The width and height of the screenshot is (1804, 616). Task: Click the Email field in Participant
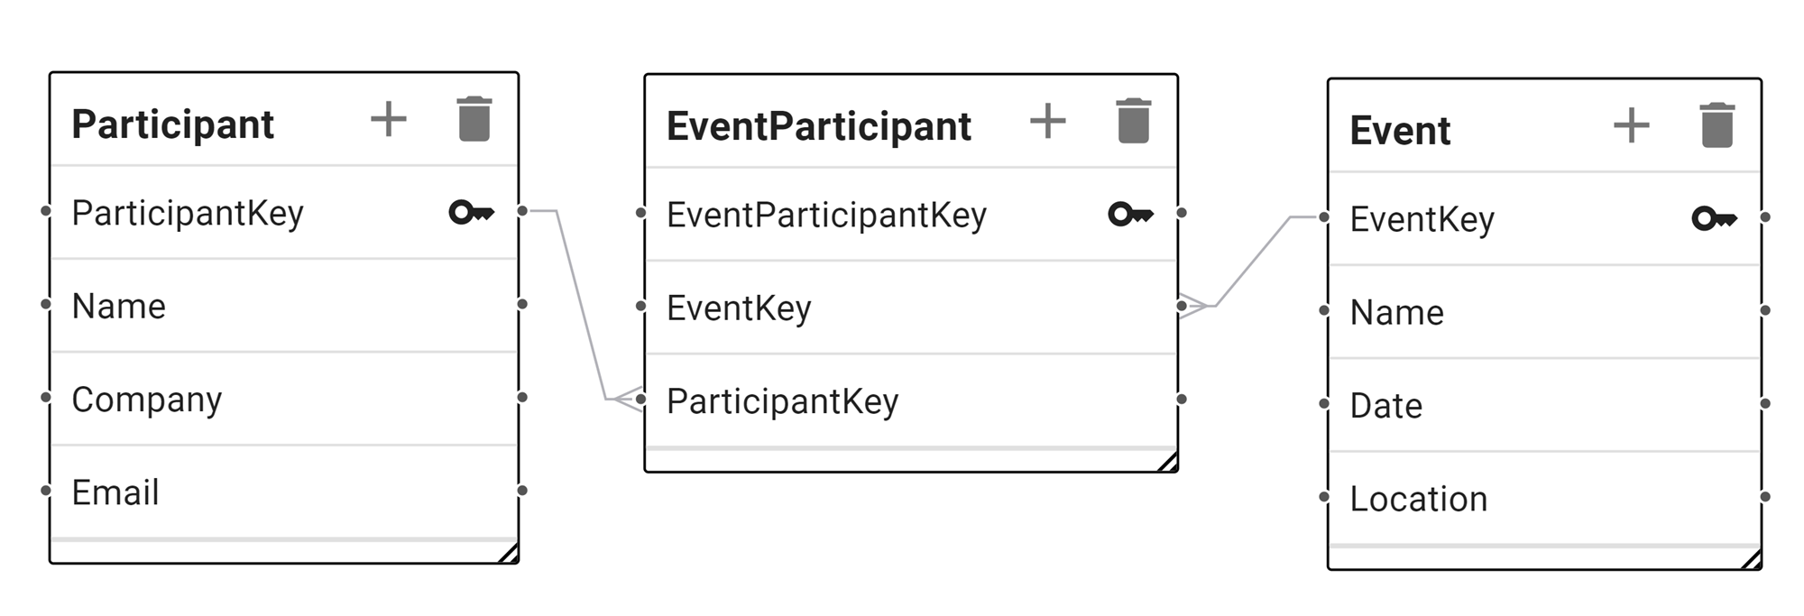coord(115,492)
